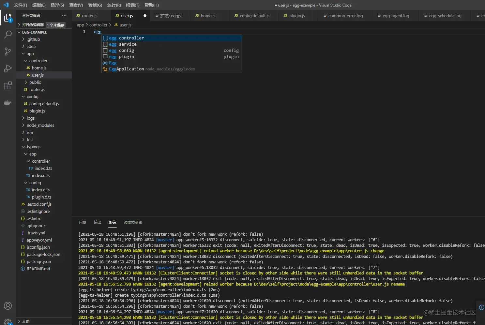The height and width of the screenshot is (325, 485).
Task: Expand the node_modules folder
Action: coord(44,125)
